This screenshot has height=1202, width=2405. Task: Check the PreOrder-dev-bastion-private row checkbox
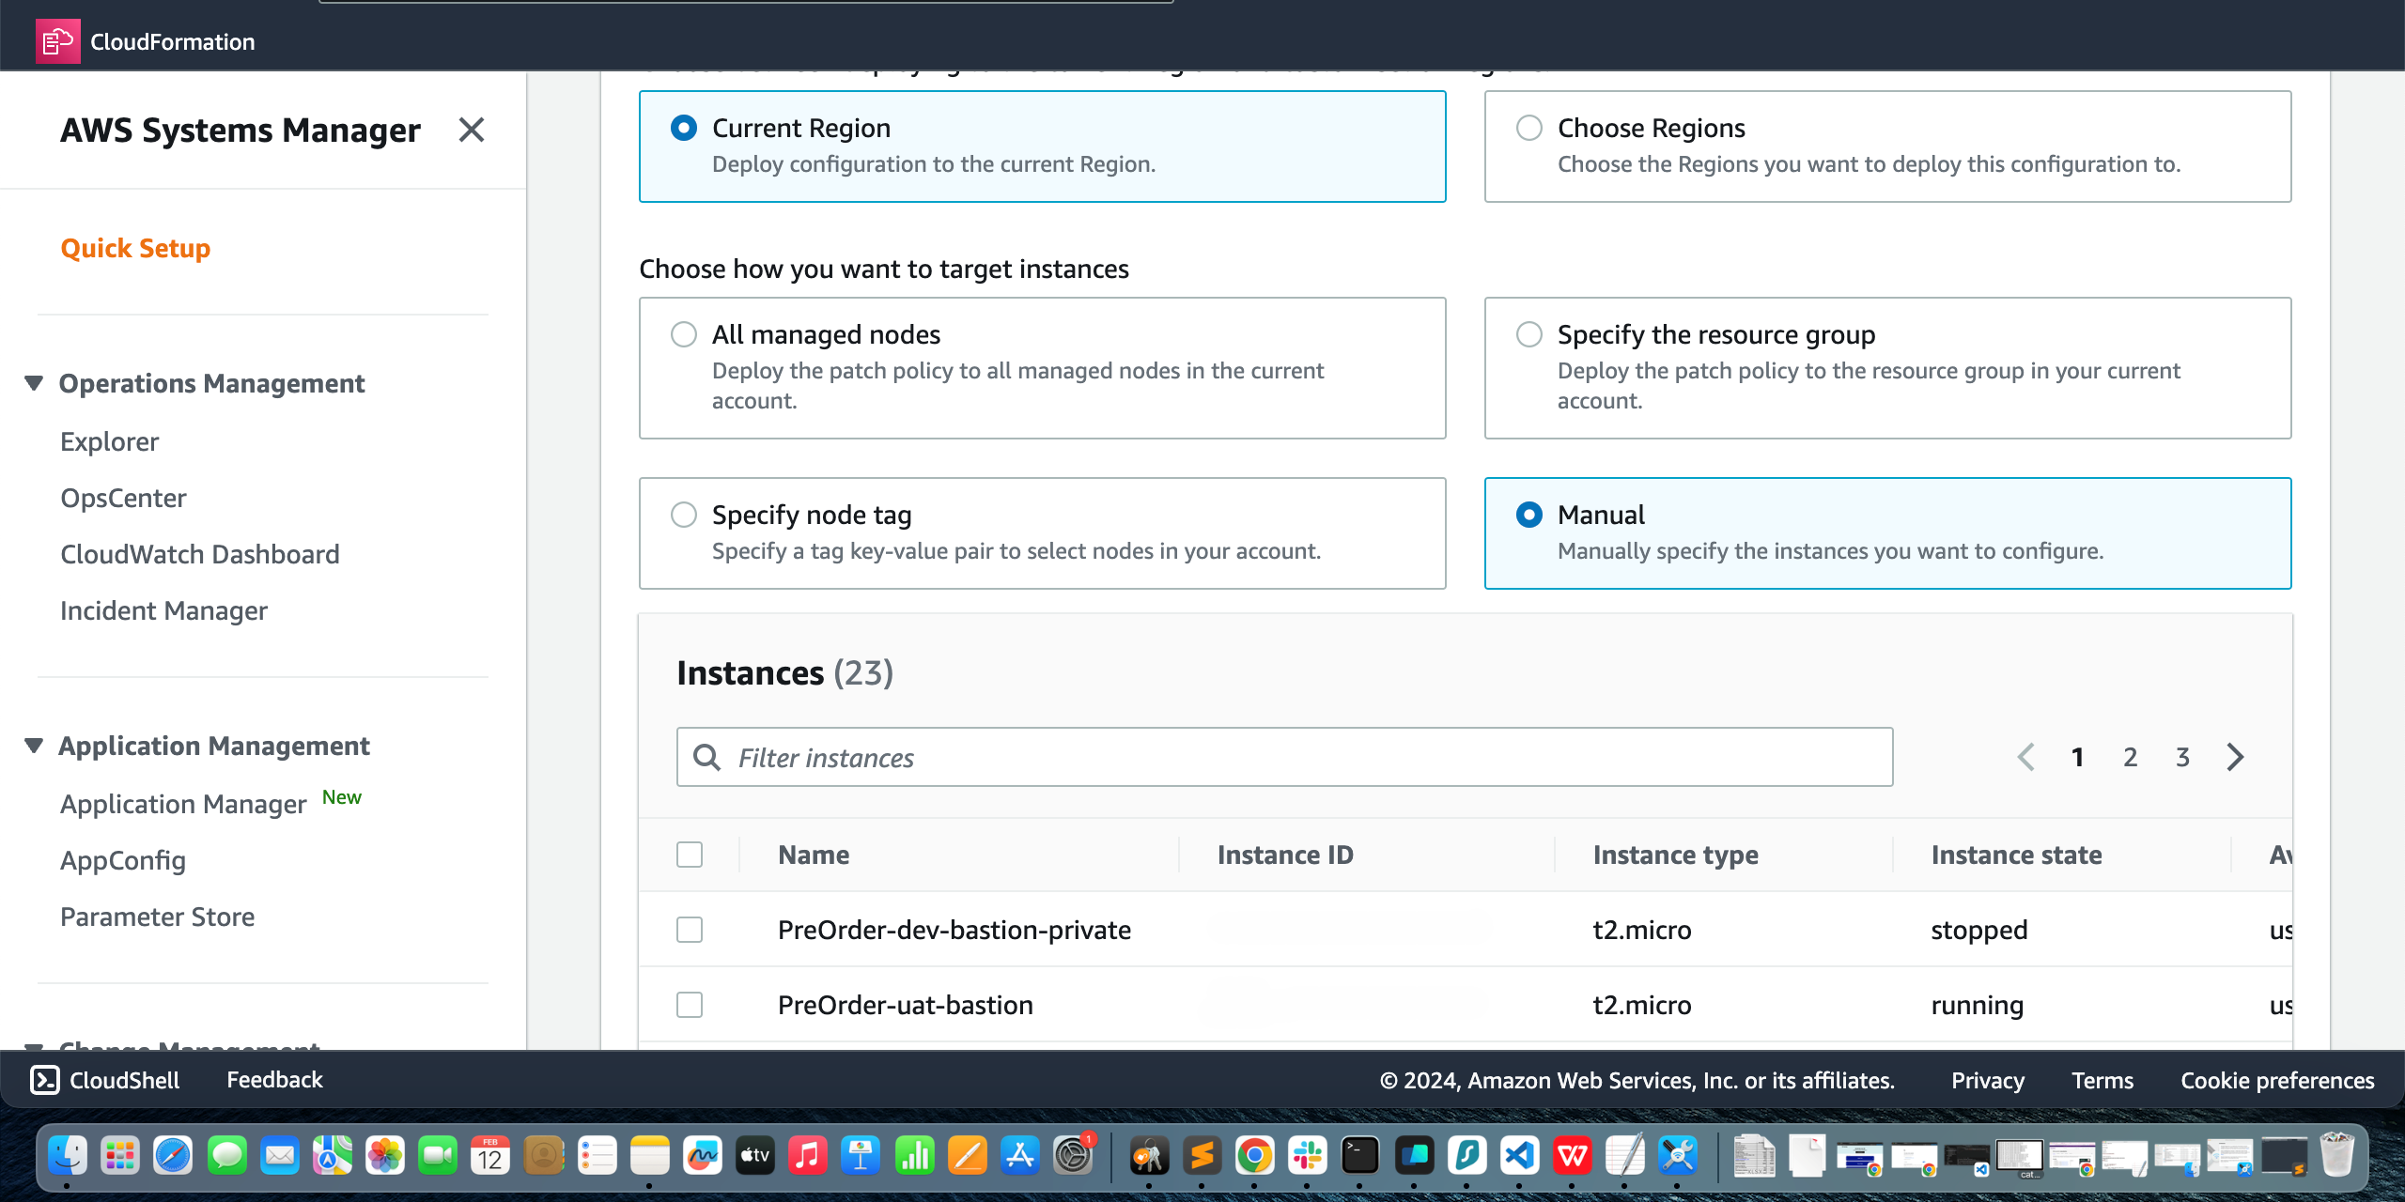[690, 930]
